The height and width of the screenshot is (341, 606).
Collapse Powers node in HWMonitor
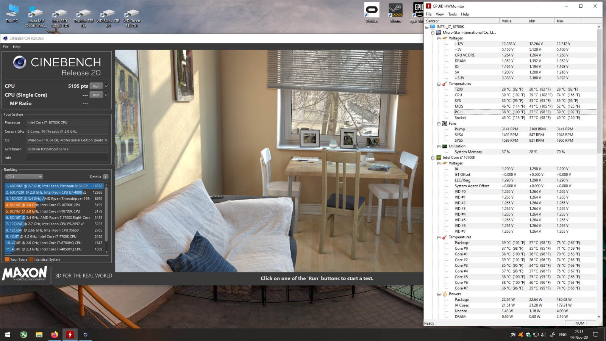pyautogui.click(x=439, y=294)
